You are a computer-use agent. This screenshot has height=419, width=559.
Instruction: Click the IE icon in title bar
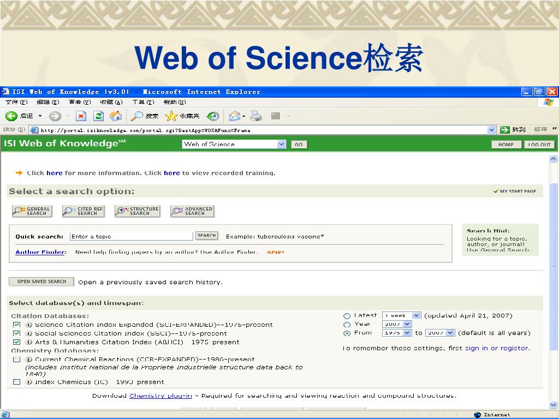point(5,92)
